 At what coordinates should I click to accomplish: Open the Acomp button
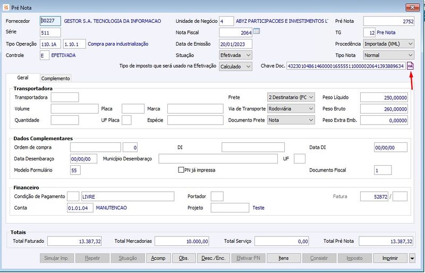point(158,258)
